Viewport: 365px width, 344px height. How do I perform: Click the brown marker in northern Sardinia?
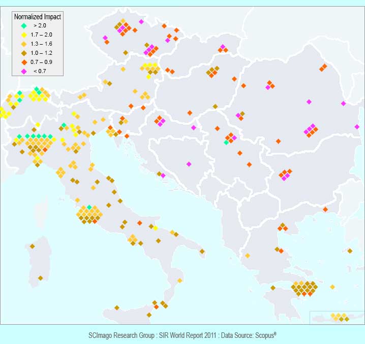pyautogui.click(x=33, y=246)
